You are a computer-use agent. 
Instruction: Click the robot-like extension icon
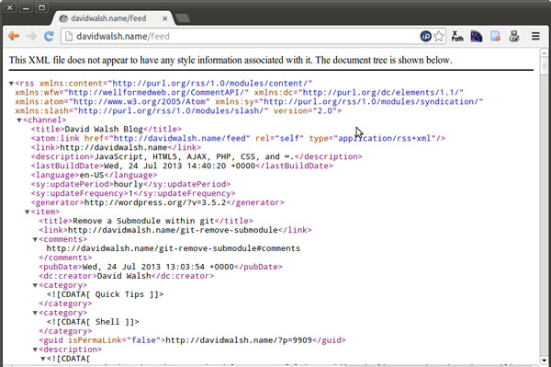click(x=514, y=36)
